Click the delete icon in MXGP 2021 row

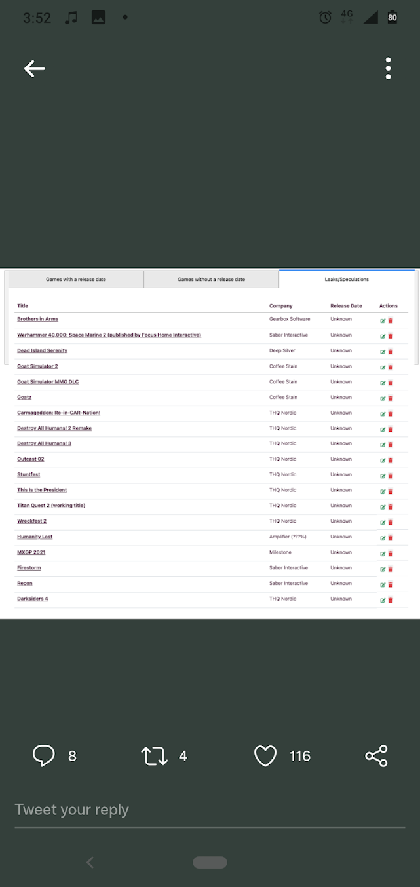[391, 554]
